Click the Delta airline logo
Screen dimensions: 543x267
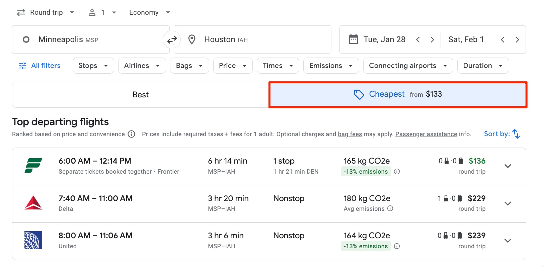click(x=33, y=203)
